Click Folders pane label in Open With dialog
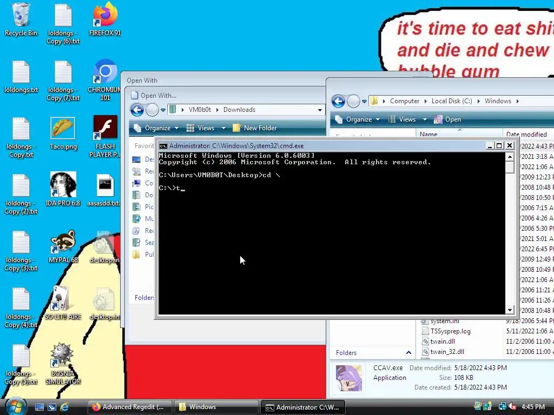554x415 pixels. tap(144, 298)
